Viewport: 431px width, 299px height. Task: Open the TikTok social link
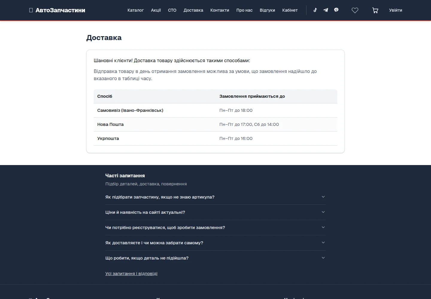315,10
